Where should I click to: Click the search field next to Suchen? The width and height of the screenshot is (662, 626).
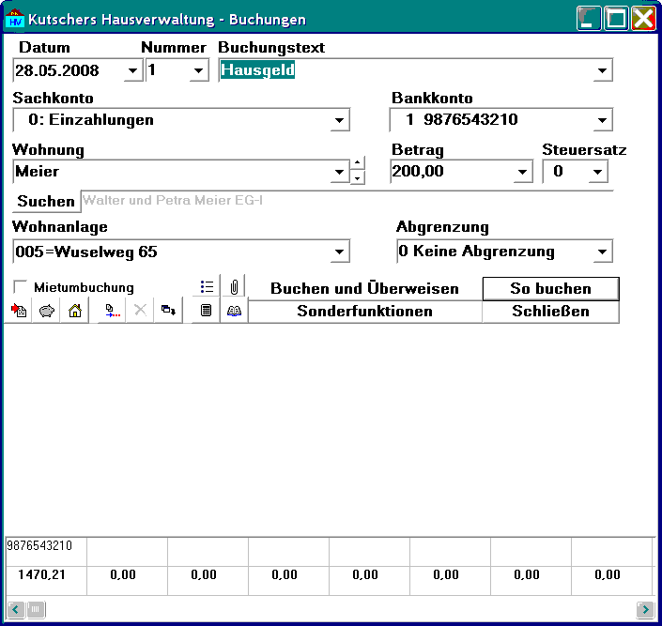pos(346,201)
